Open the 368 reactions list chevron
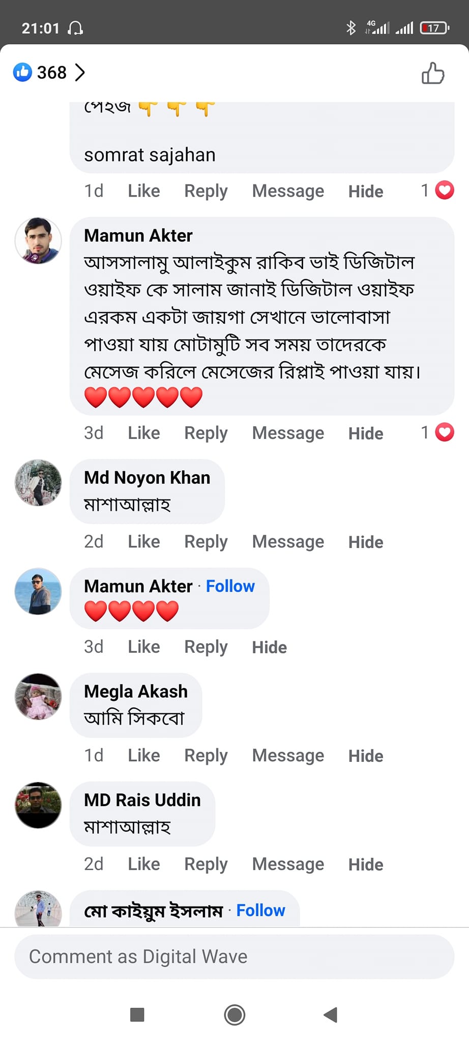Viewport: 469px width, 1043px height. coord(80,72)
